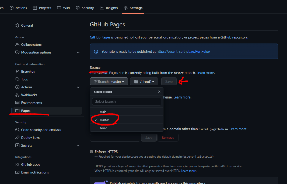The image size is (287, 184).
Task: Click the Wiki book icon in top nav
Action: pyautogui.click(x=59, y=8)
